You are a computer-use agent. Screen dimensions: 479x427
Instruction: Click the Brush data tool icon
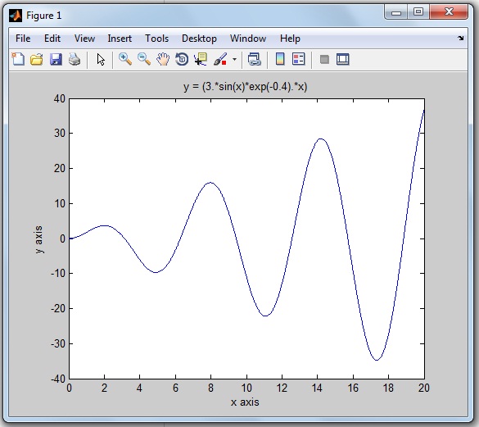[220, 59]
